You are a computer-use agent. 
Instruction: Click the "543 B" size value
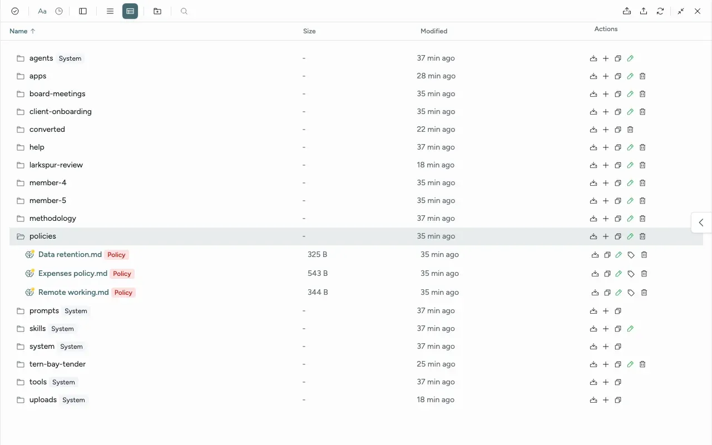(x=318, y=273)
